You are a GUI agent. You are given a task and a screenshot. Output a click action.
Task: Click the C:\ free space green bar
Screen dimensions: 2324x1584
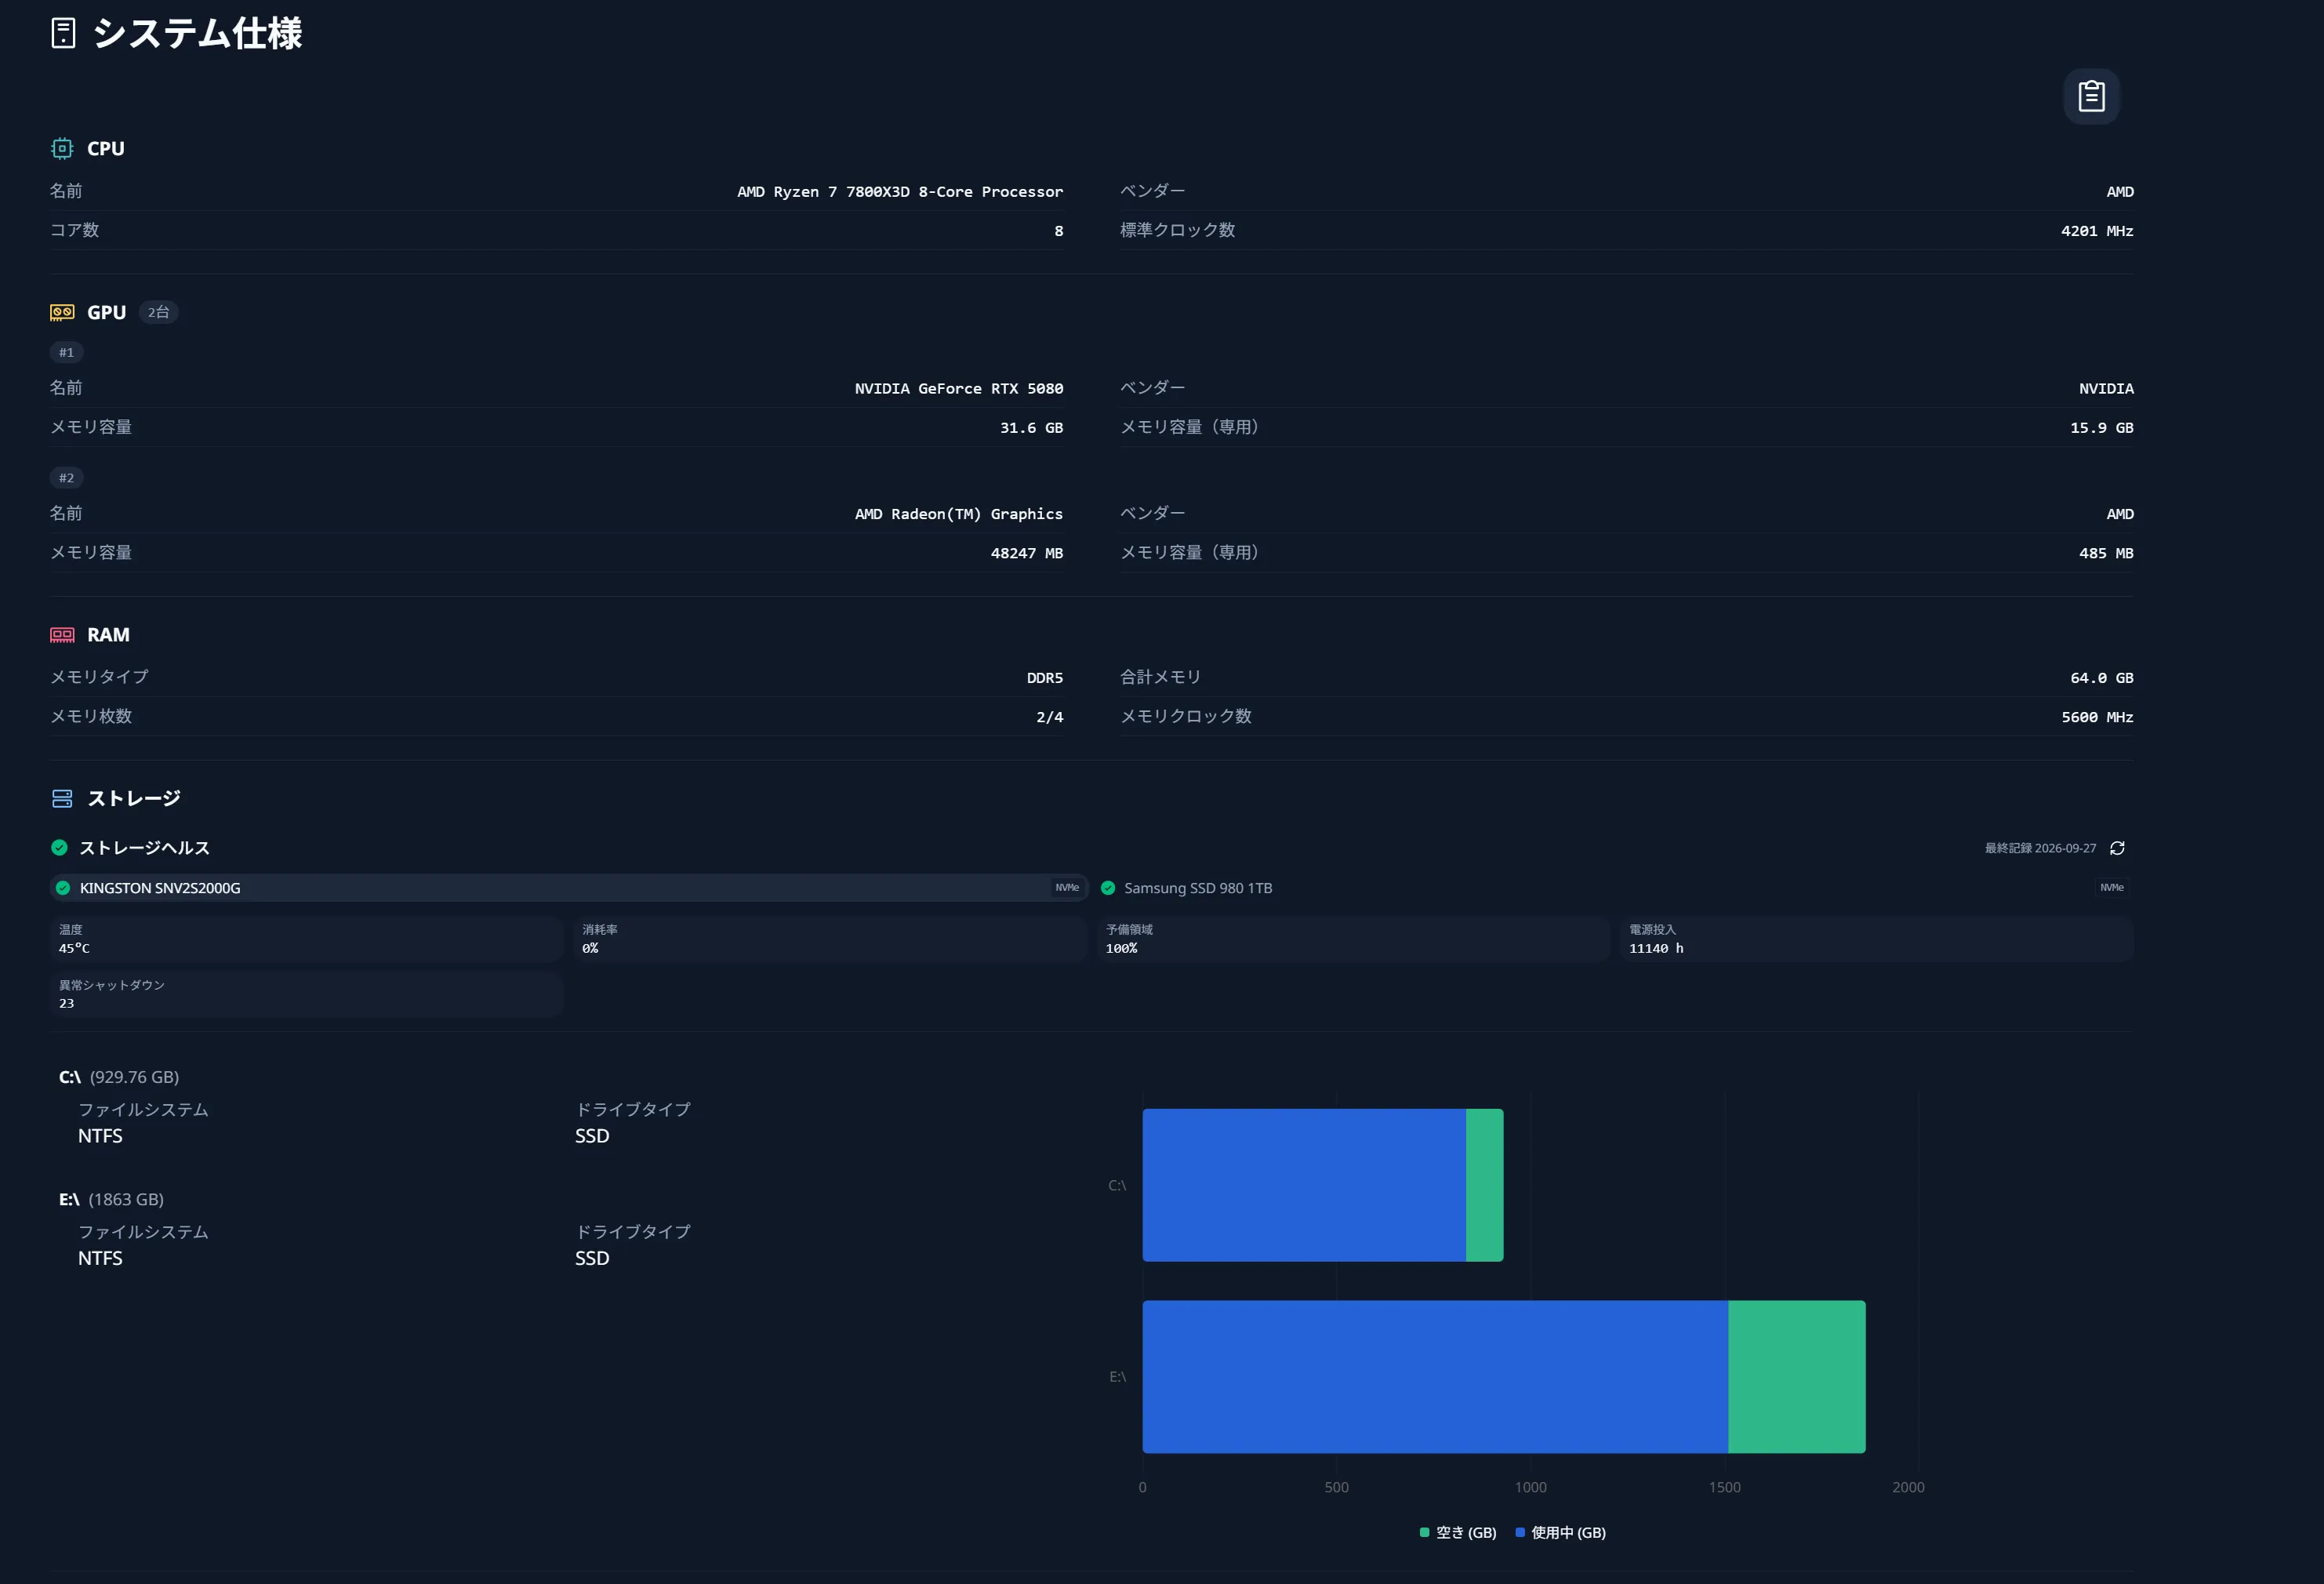1485,1185
